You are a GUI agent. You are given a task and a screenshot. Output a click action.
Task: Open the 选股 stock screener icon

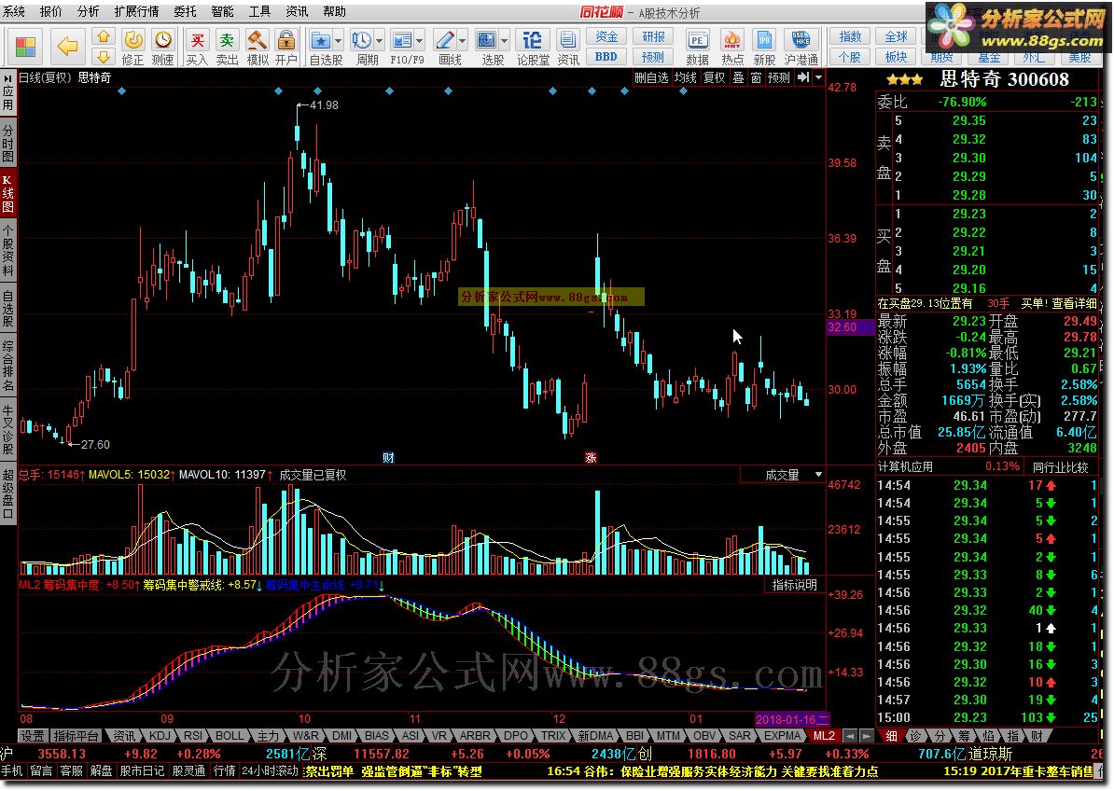[x=487, y=40]
